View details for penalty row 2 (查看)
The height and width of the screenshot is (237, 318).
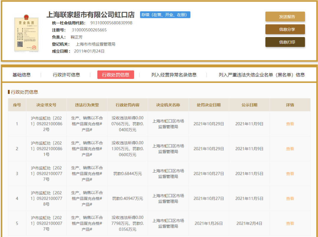point(290,149)
